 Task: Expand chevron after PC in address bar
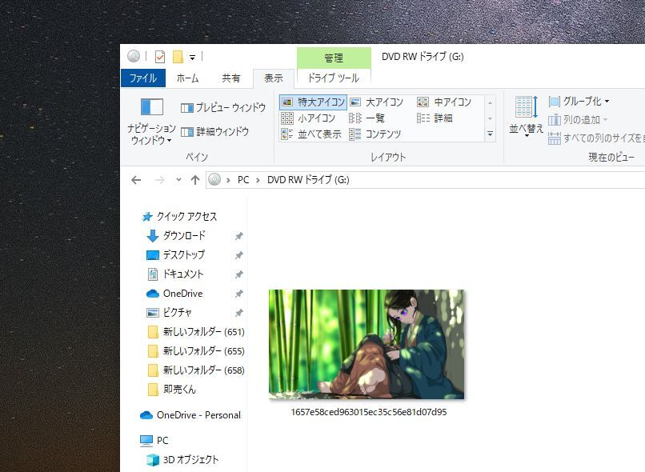coord(258,180)
